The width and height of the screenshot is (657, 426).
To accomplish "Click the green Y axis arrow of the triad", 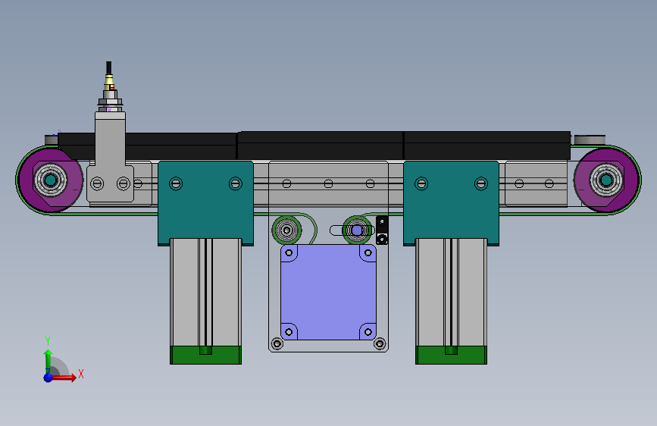I will click(x=48, y=360).
